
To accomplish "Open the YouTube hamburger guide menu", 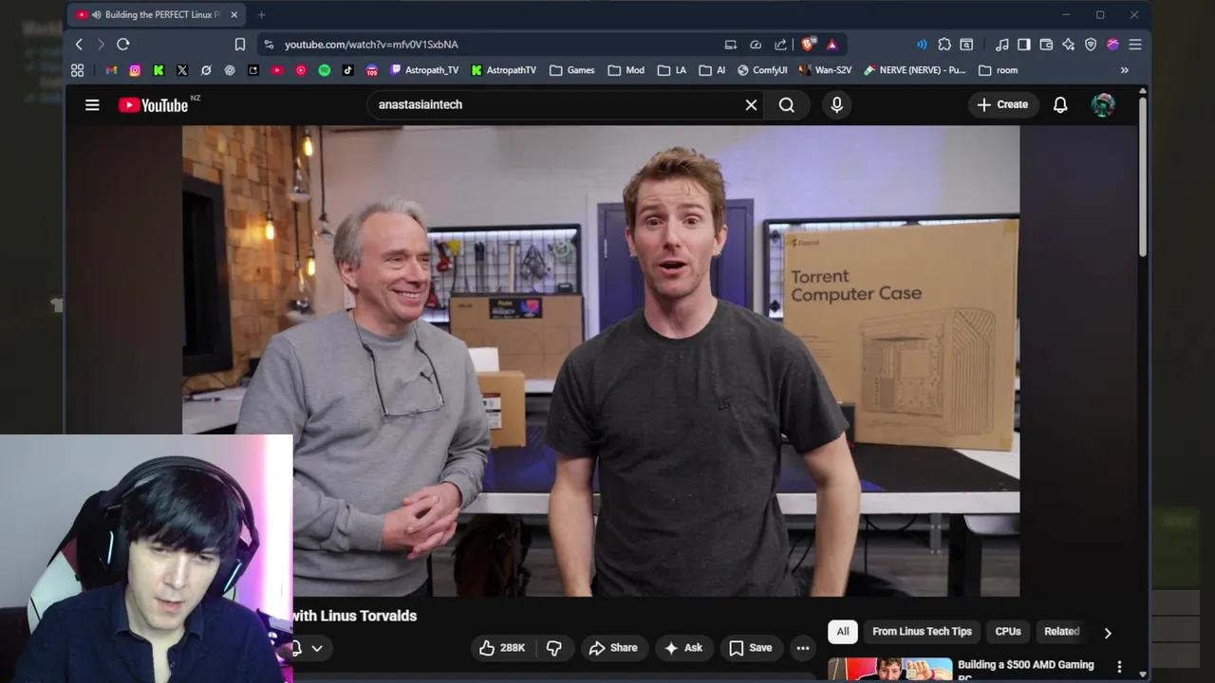I will [92, 105].
